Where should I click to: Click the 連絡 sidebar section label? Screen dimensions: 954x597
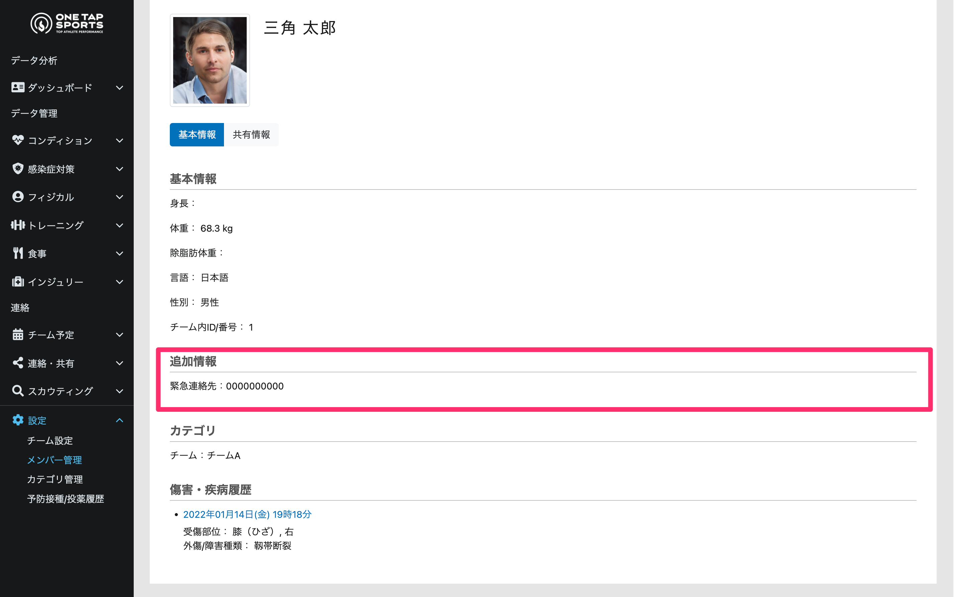[x=20, y=308]
